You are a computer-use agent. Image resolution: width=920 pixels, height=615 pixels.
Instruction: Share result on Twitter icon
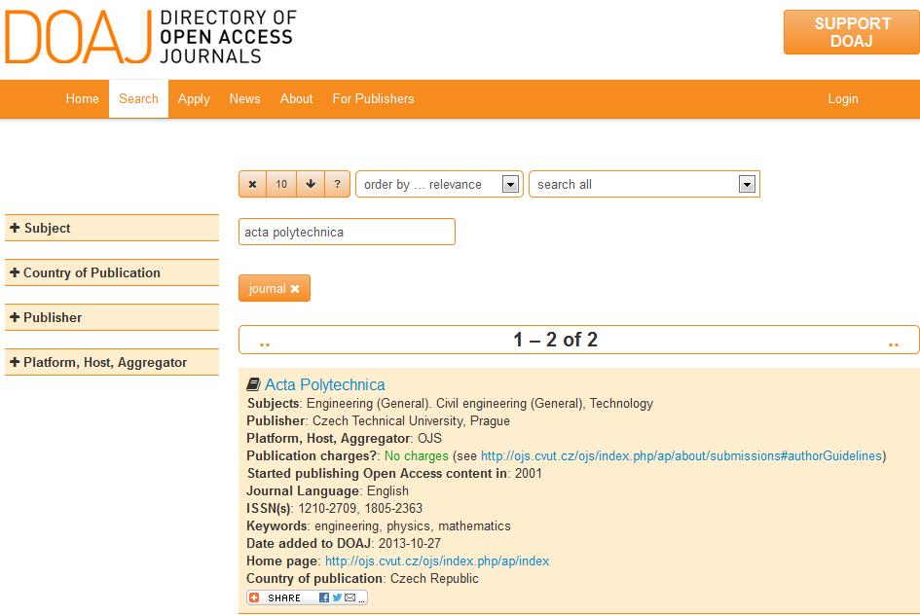point(337,597)
